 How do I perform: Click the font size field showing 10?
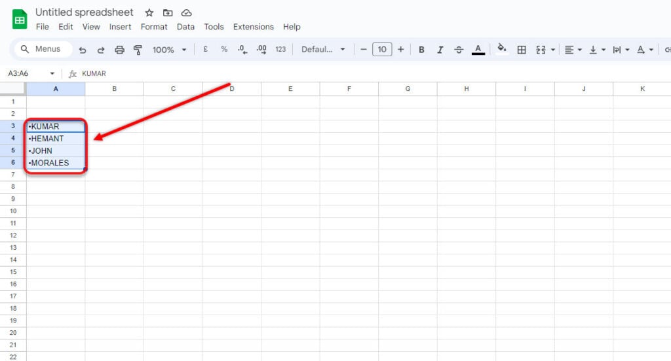point(382,49)
